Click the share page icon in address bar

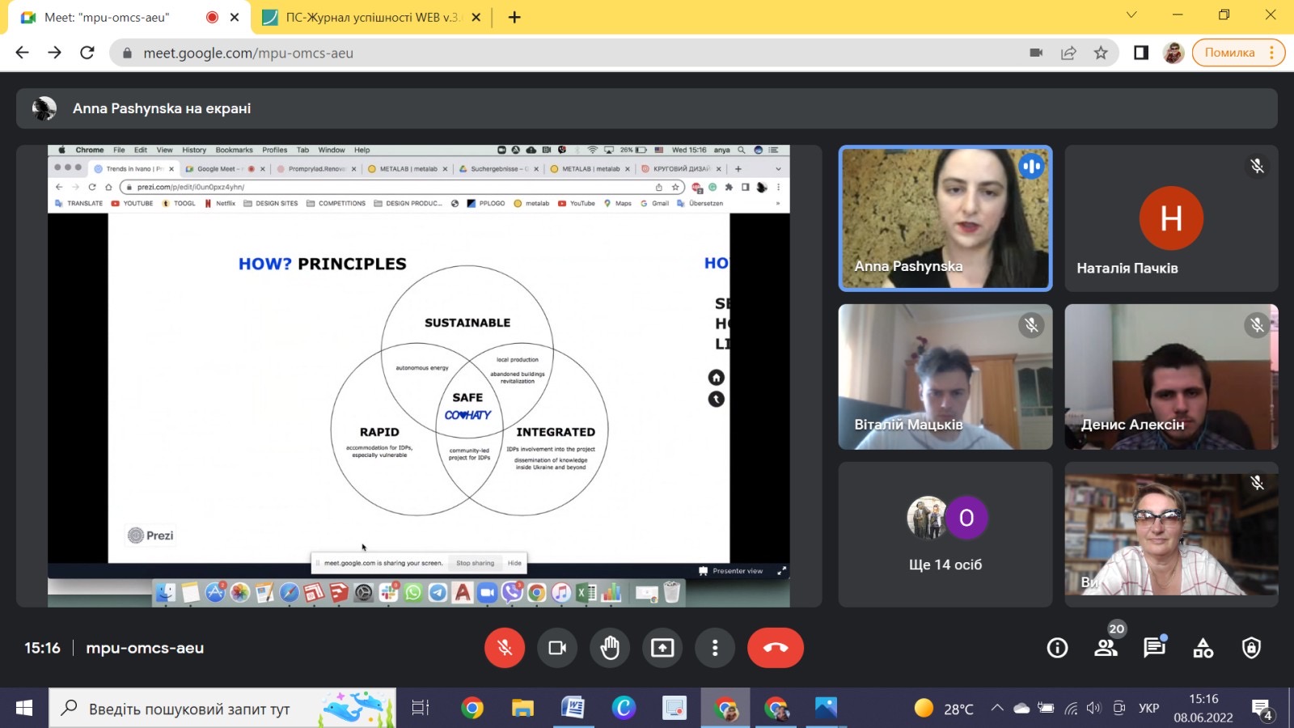click(x=1068, y=53)
